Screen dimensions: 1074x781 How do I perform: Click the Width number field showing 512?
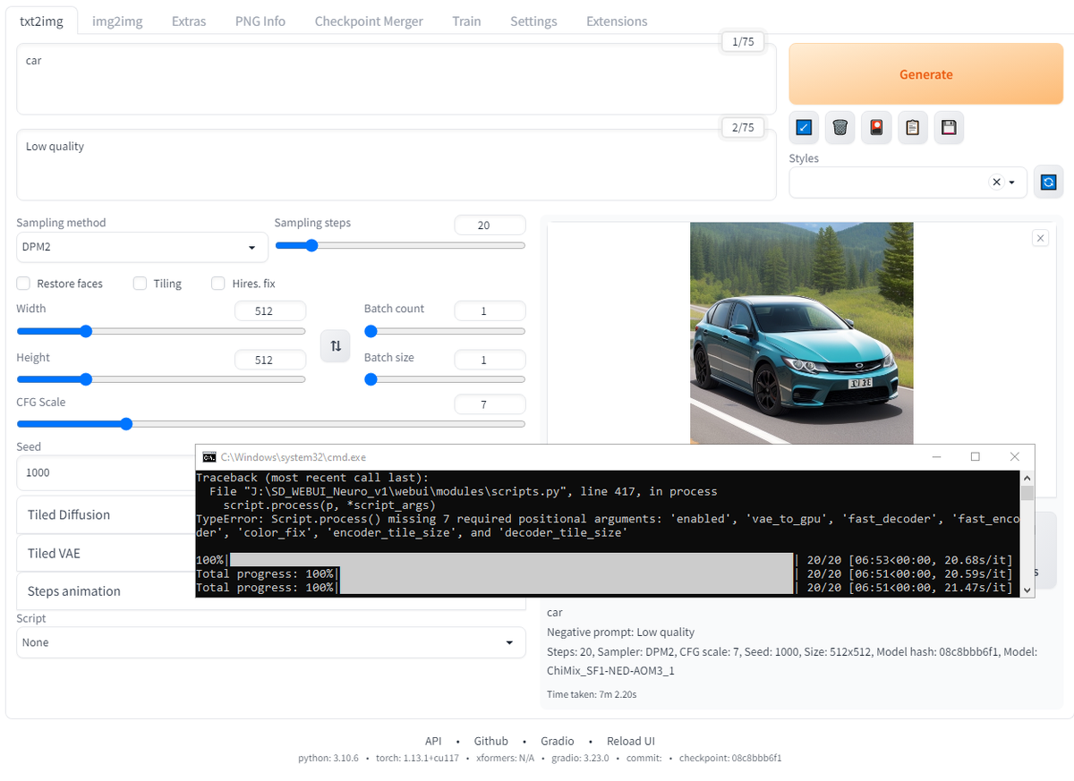pyautogui.click(x=270, y=311)
